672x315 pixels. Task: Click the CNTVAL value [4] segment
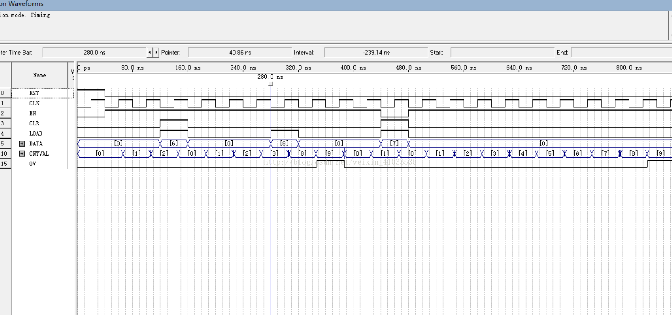(523, 154)
